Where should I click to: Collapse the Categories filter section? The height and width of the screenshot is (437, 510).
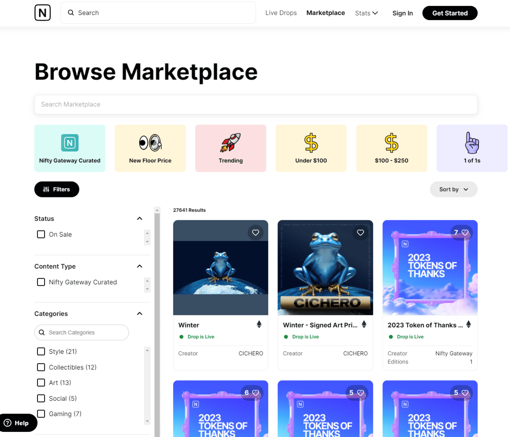coord(140,314)
